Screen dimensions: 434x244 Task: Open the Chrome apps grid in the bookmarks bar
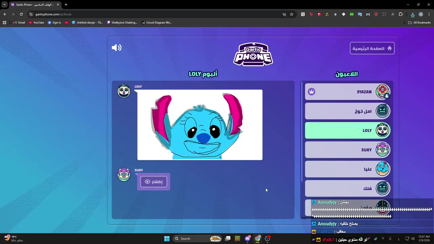coord(4,23)
